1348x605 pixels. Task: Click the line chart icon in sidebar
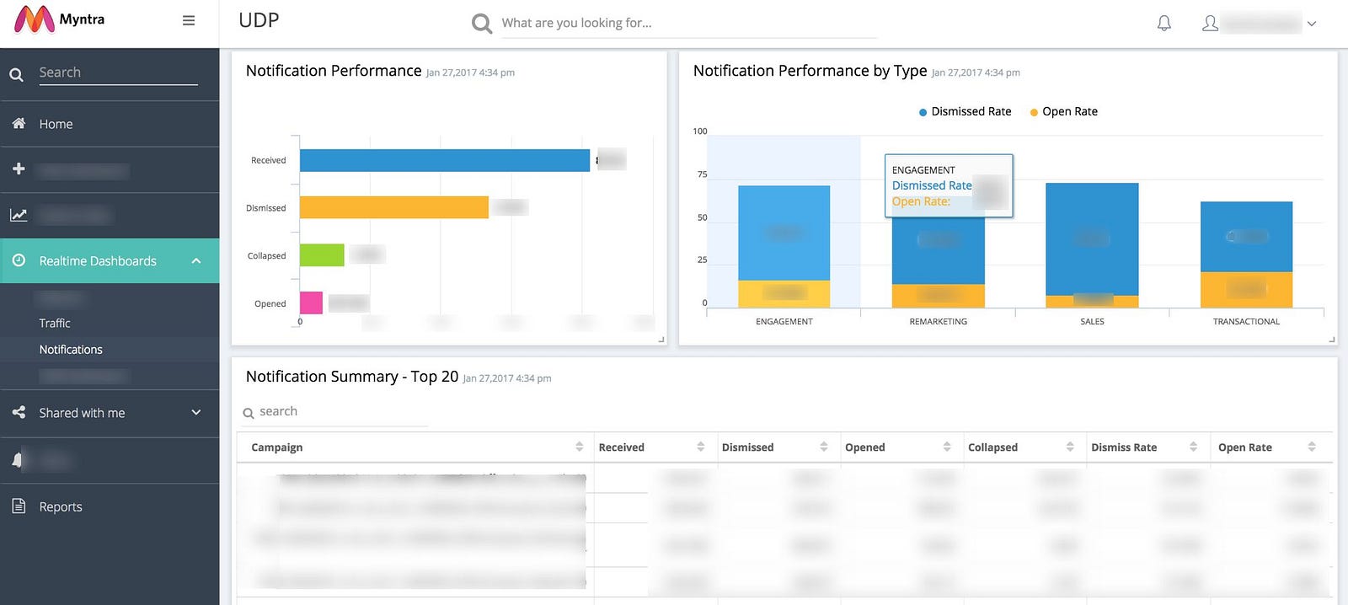(x=19, y=215)
